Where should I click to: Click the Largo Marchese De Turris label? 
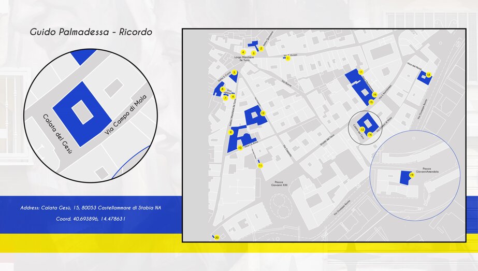[x=244, y=59]
